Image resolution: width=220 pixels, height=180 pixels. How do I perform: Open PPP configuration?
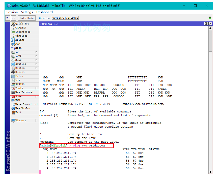pyautogui.click(x=25, y=44)
